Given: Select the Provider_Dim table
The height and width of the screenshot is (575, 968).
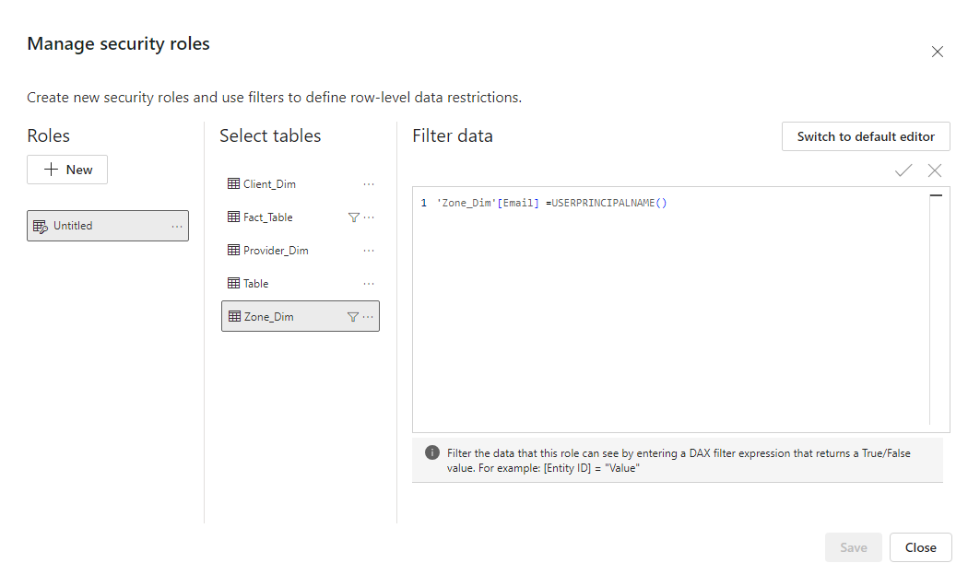Looking at the screenshot, I should pos(300,251).
